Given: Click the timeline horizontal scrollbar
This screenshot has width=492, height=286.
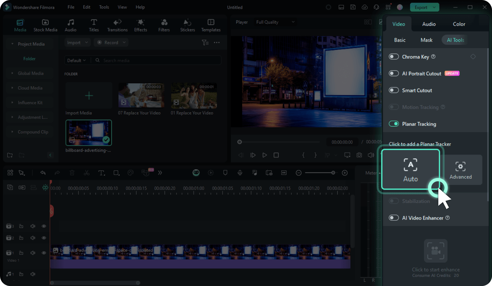Looking at the screenshot, I should pyautogui.click(x=95, y=283).
